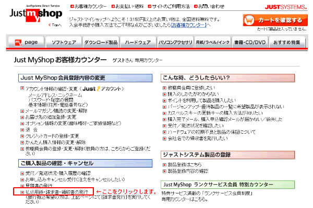Click 教職員会員に登録したい help link

pos(191,88)
